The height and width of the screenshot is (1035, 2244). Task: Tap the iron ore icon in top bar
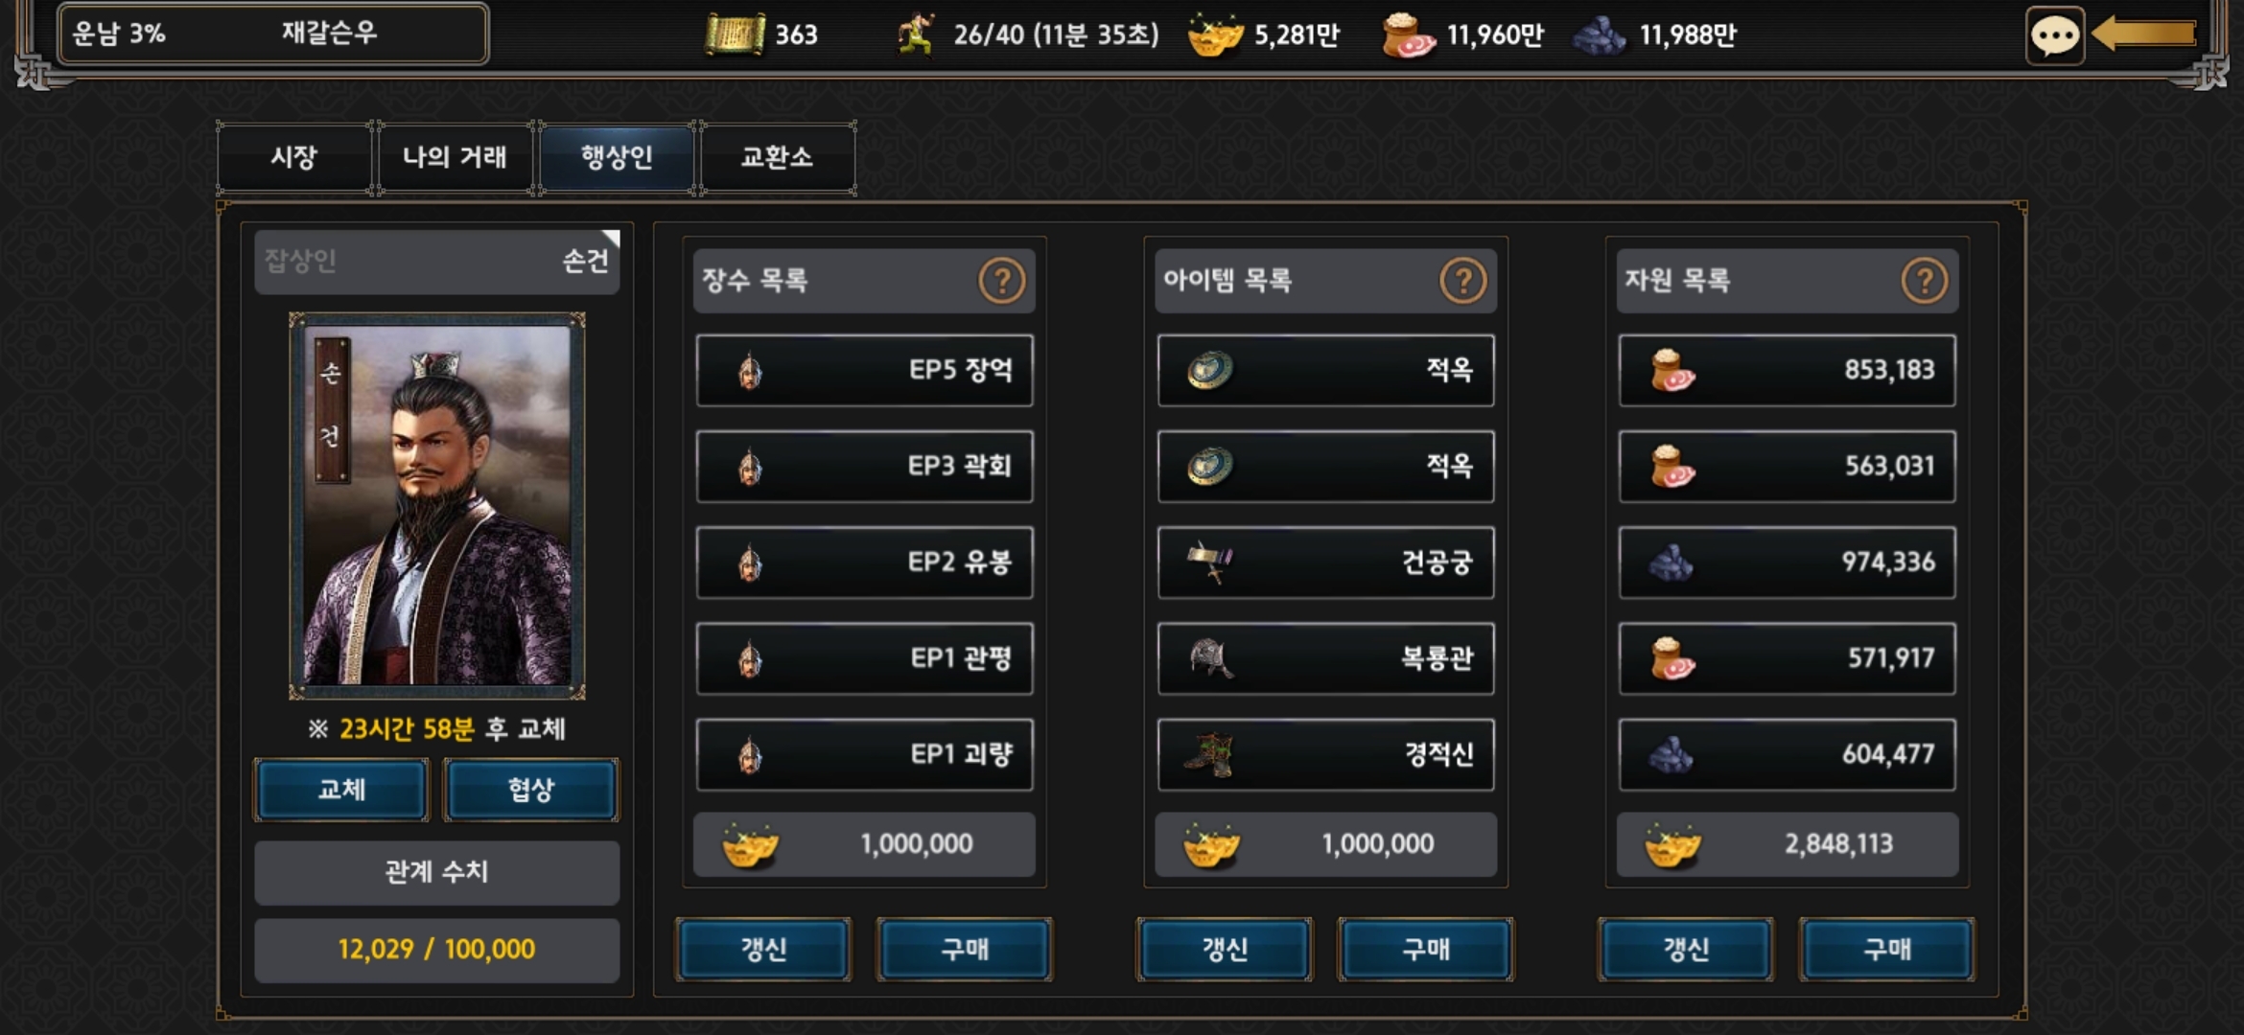click(1600, 35)
